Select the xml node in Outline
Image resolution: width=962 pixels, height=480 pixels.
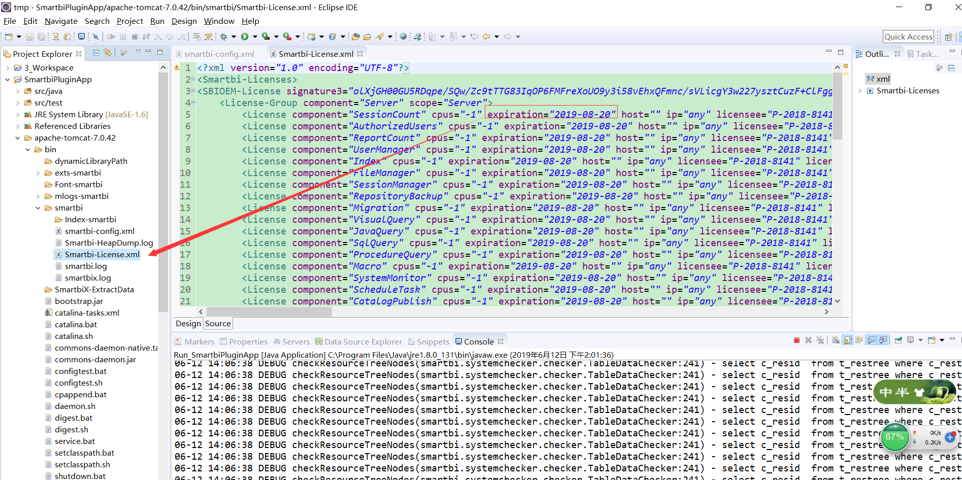coord(878,79)
